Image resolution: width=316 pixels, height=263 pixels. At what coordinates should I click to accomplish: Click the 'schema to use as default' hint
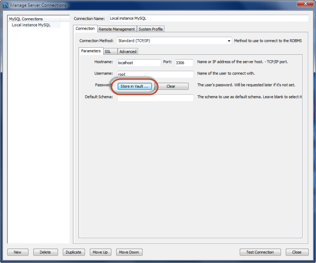click(x=250, y=97)
